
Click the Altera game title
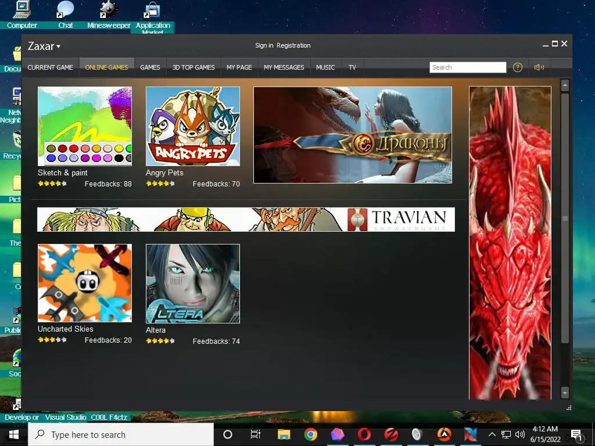click(156, 330)
